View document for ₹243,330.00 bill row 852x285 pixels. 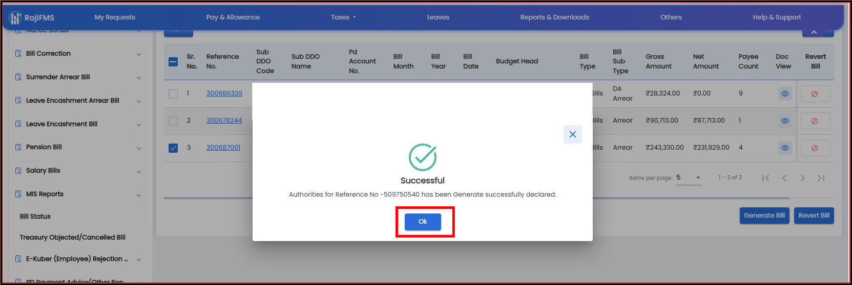[x=785, y=148]
